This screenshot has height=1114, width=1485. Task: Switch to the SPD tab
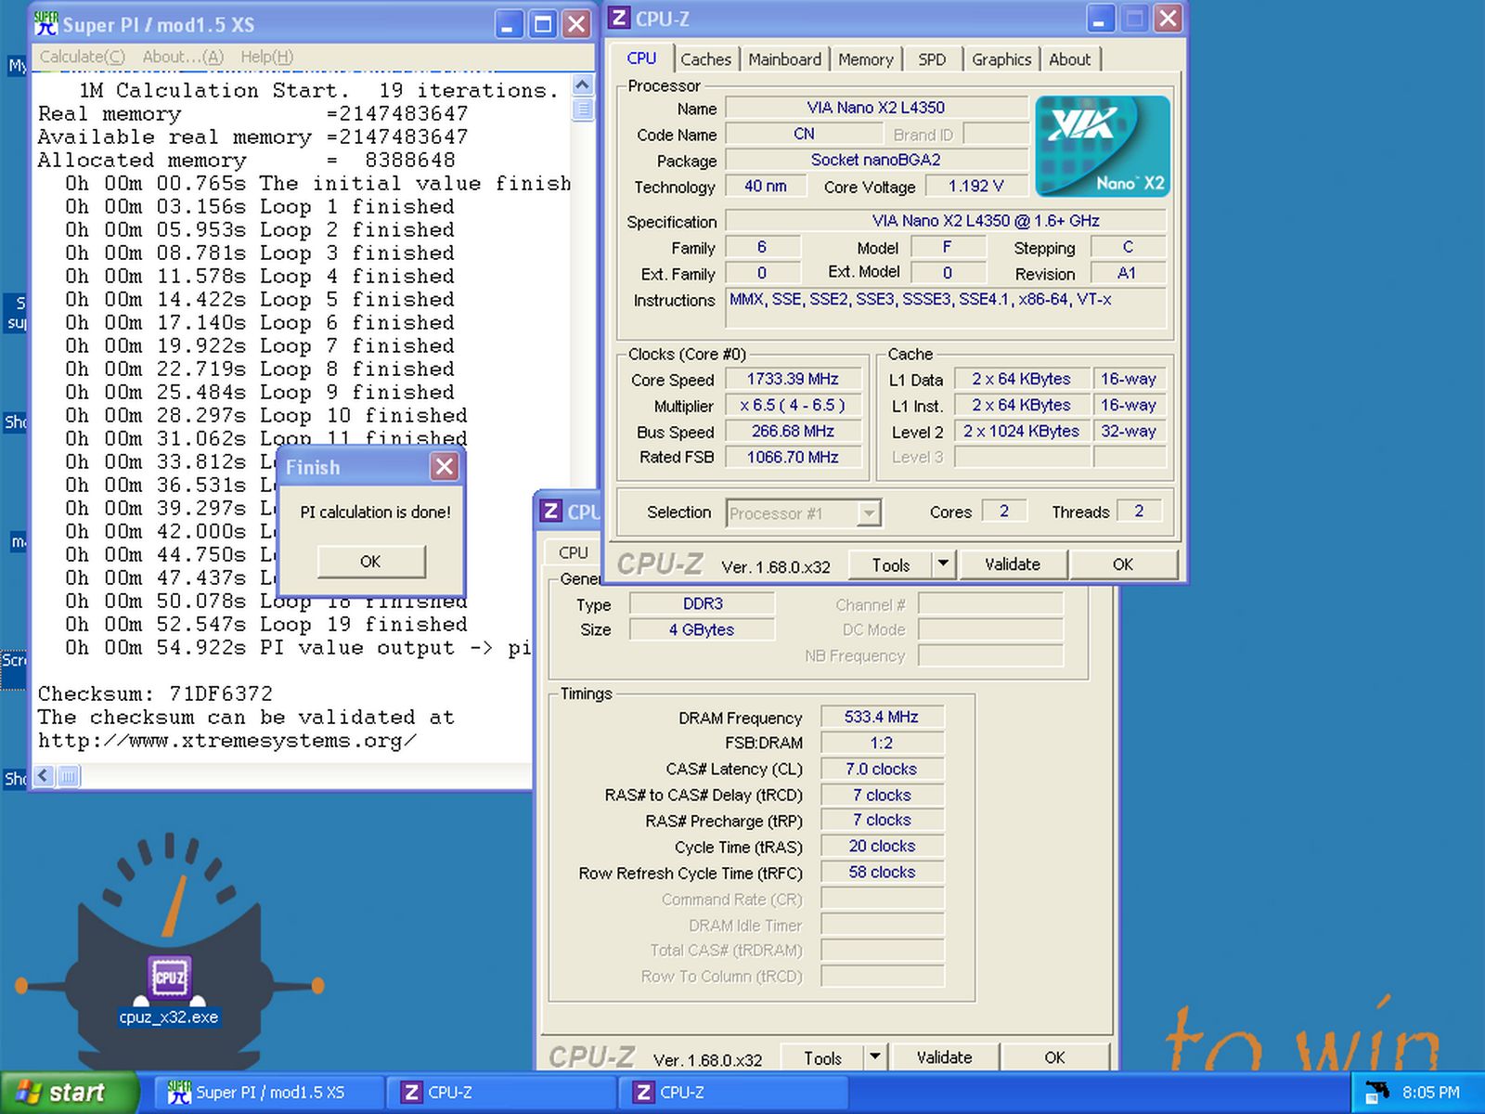coord(932,59)
